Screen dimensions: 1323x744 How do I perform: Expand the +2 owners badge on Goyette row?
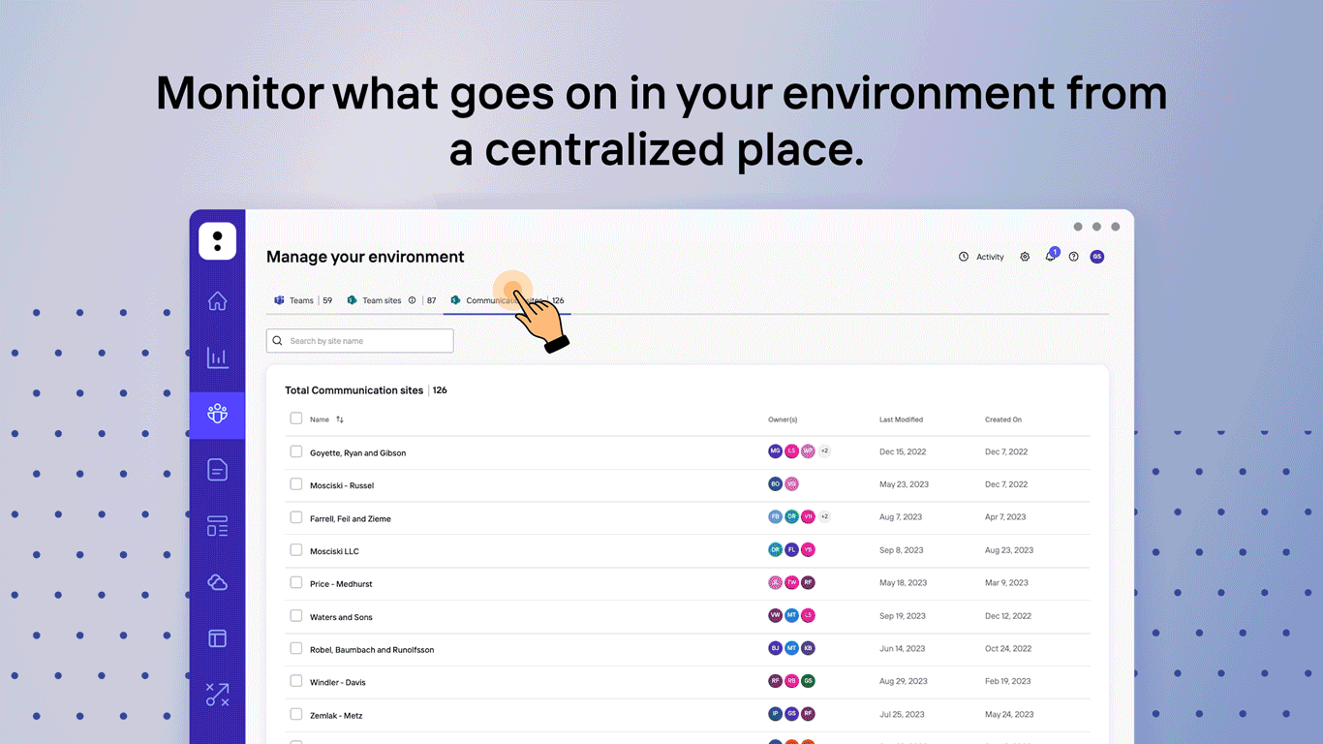coord(824,450)
